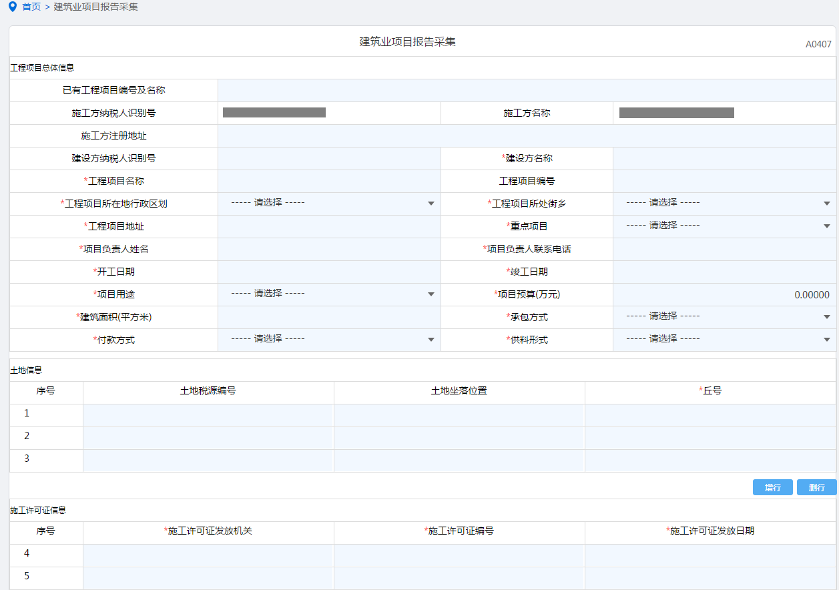Select row number 2 in 土地信息 table

(x=27, y=436)
